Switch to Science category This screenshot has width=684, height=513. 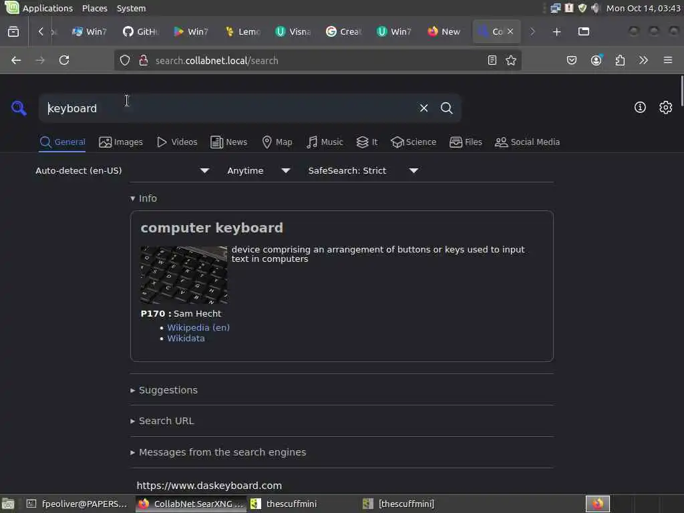413,142
